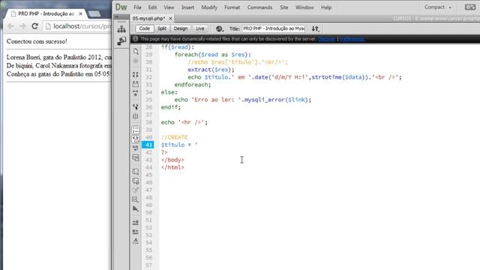Image resolution: width=480 pixels, height=270 pixels.
Task: Collapse the current code selection
Action: [136, 84]
